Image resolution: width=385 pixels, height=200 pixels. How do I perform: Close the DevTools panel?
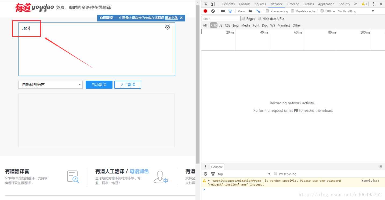[x=381, y=4]
